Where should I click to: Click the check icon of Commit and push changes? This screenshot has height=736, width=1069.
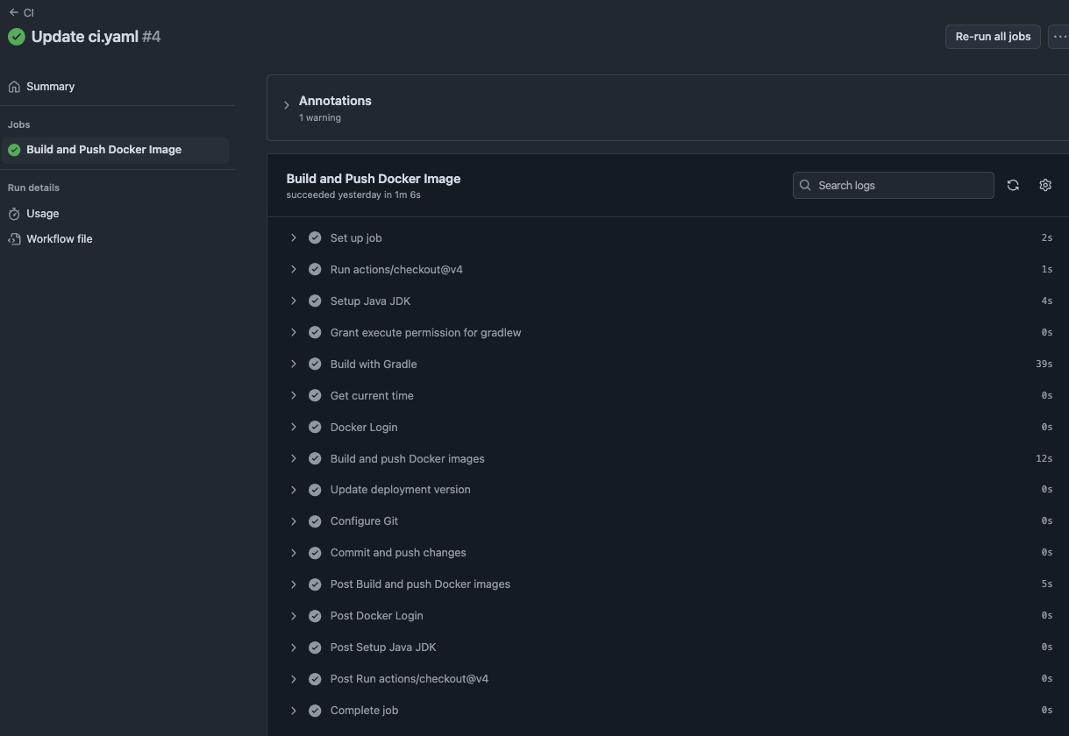click(x=315, y=553)
